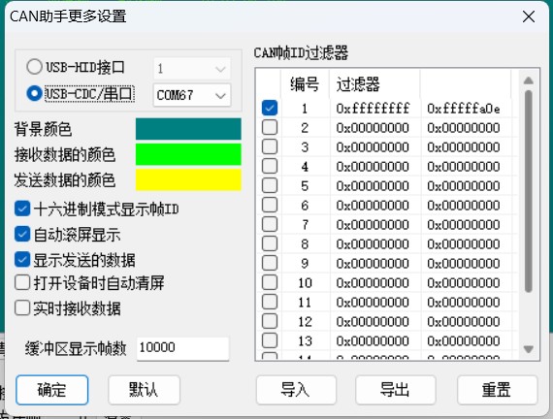This screenshot has height=419, width=553.
Task: Click the 缓冲区显示帧数 input field
Action: [182, 348]
